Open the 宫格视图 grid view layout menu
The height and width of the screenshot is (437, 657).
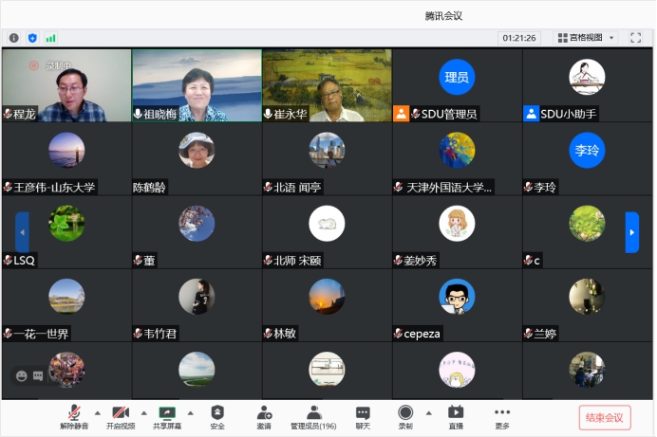click(585, 38)
